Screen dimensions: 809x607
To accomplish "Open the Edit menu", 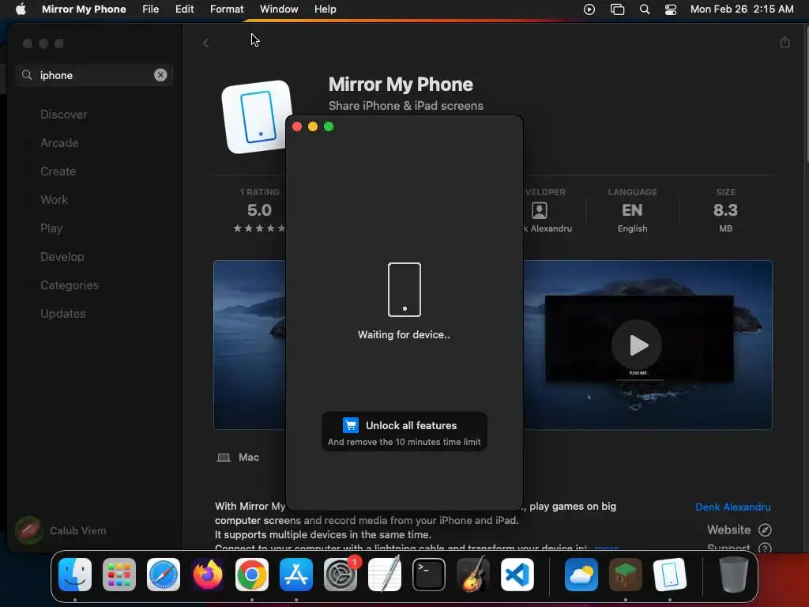I will point(184,9).
